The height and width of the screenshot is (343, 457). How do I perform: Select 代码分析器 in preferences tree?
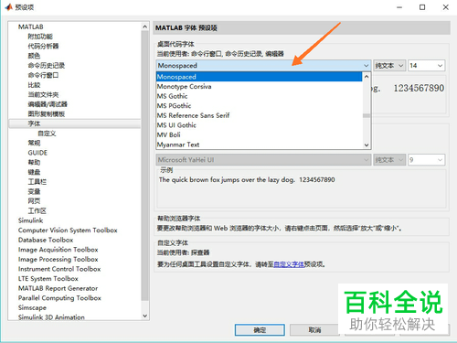pyautogui.click(x=43, y=46)
